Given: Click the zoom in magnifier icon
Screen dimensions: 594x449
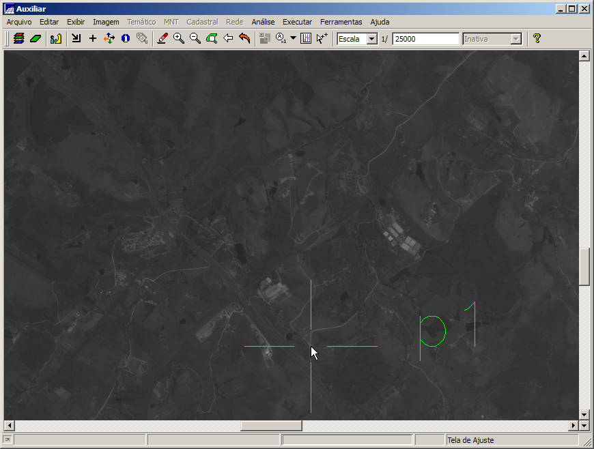Looking at the screenshot, I should point(179,39).
